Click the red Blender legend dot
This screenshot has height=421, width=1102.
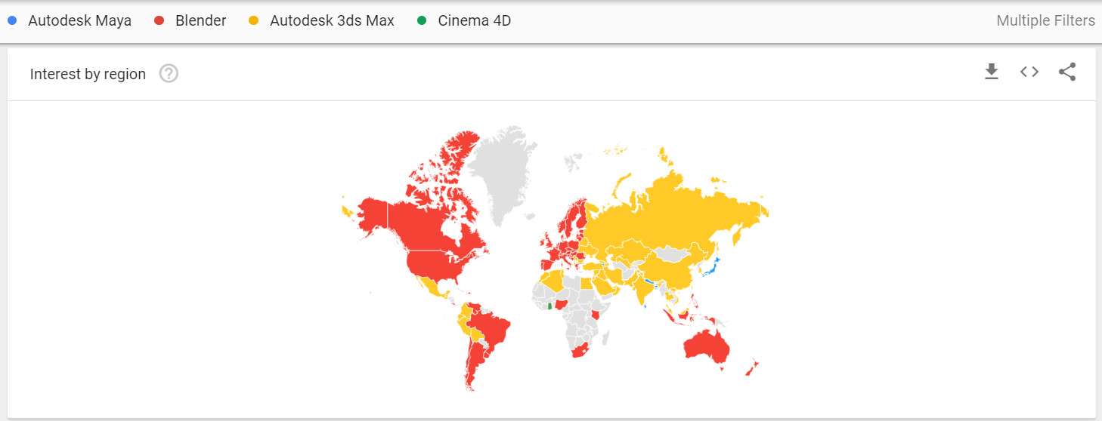(x=159, y=21)
